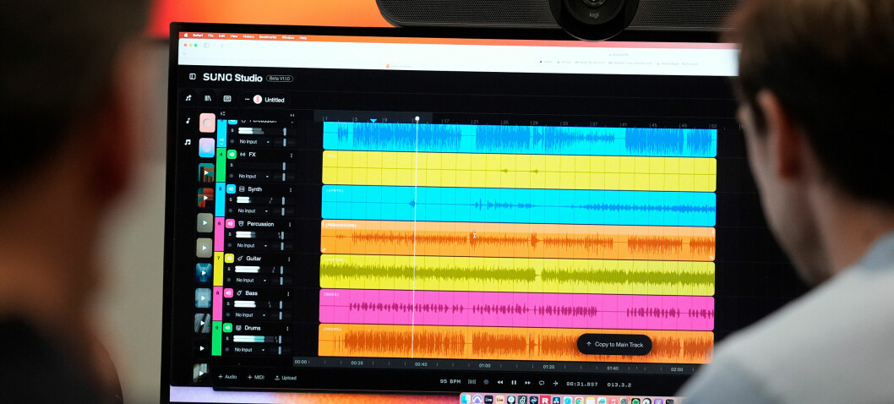894x404 pixels.
Task: Select the double music note rail icon
Action: click(188, 142)
